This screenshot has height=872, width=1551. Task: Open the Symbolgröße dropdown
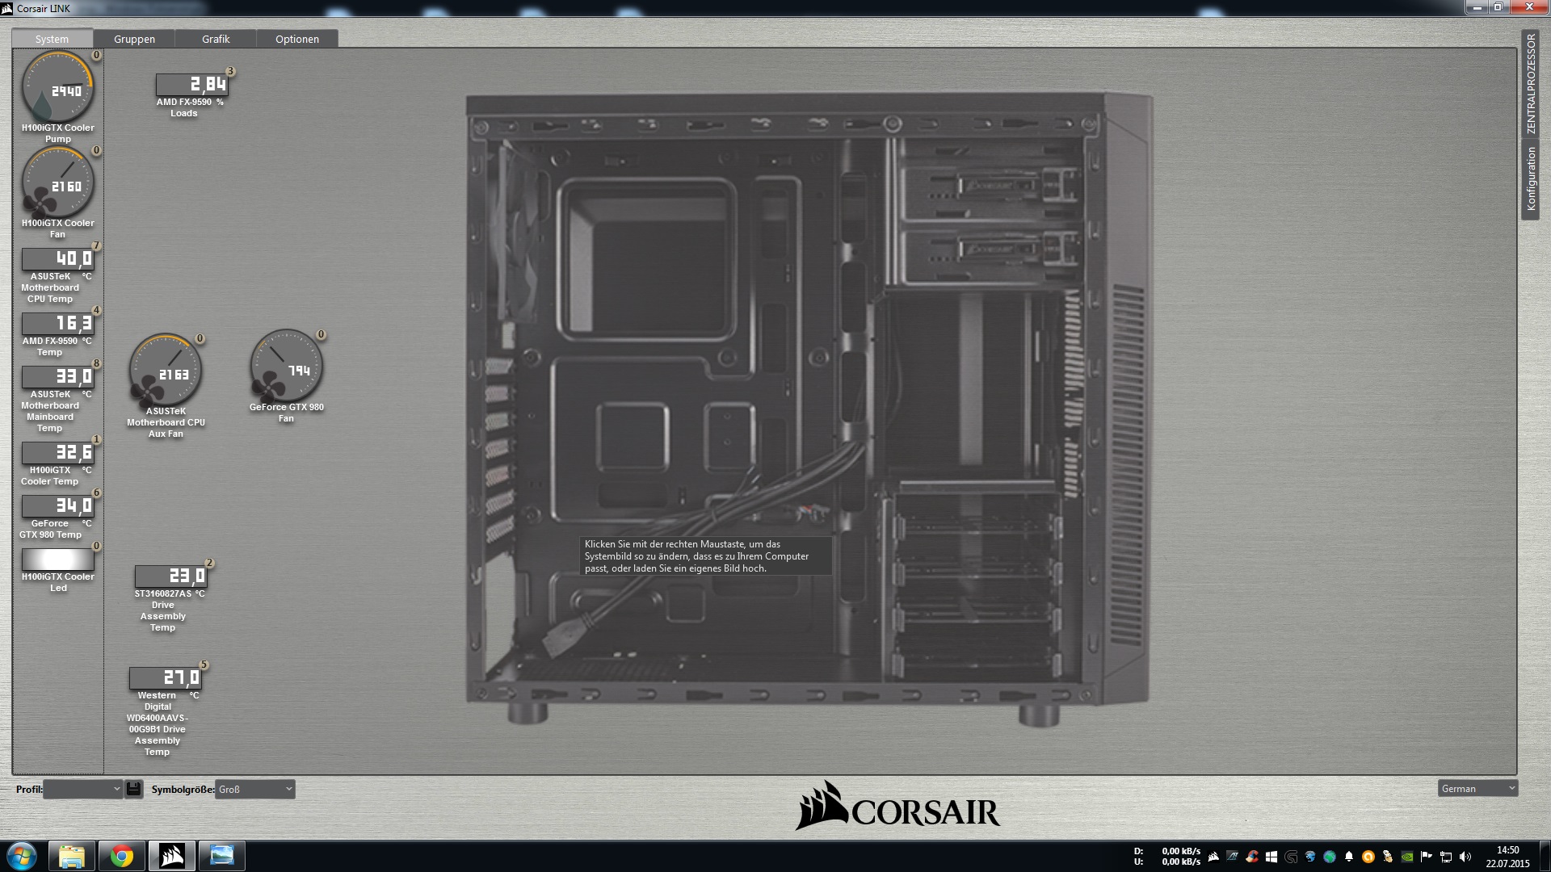pos(255,789)
